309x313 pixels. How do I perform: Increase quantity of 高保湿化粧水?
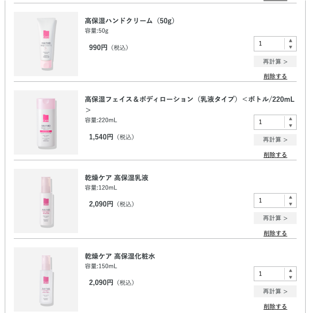(290, 270)
